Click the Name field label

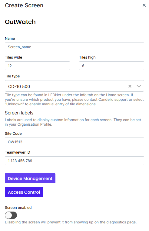point(10,39)
